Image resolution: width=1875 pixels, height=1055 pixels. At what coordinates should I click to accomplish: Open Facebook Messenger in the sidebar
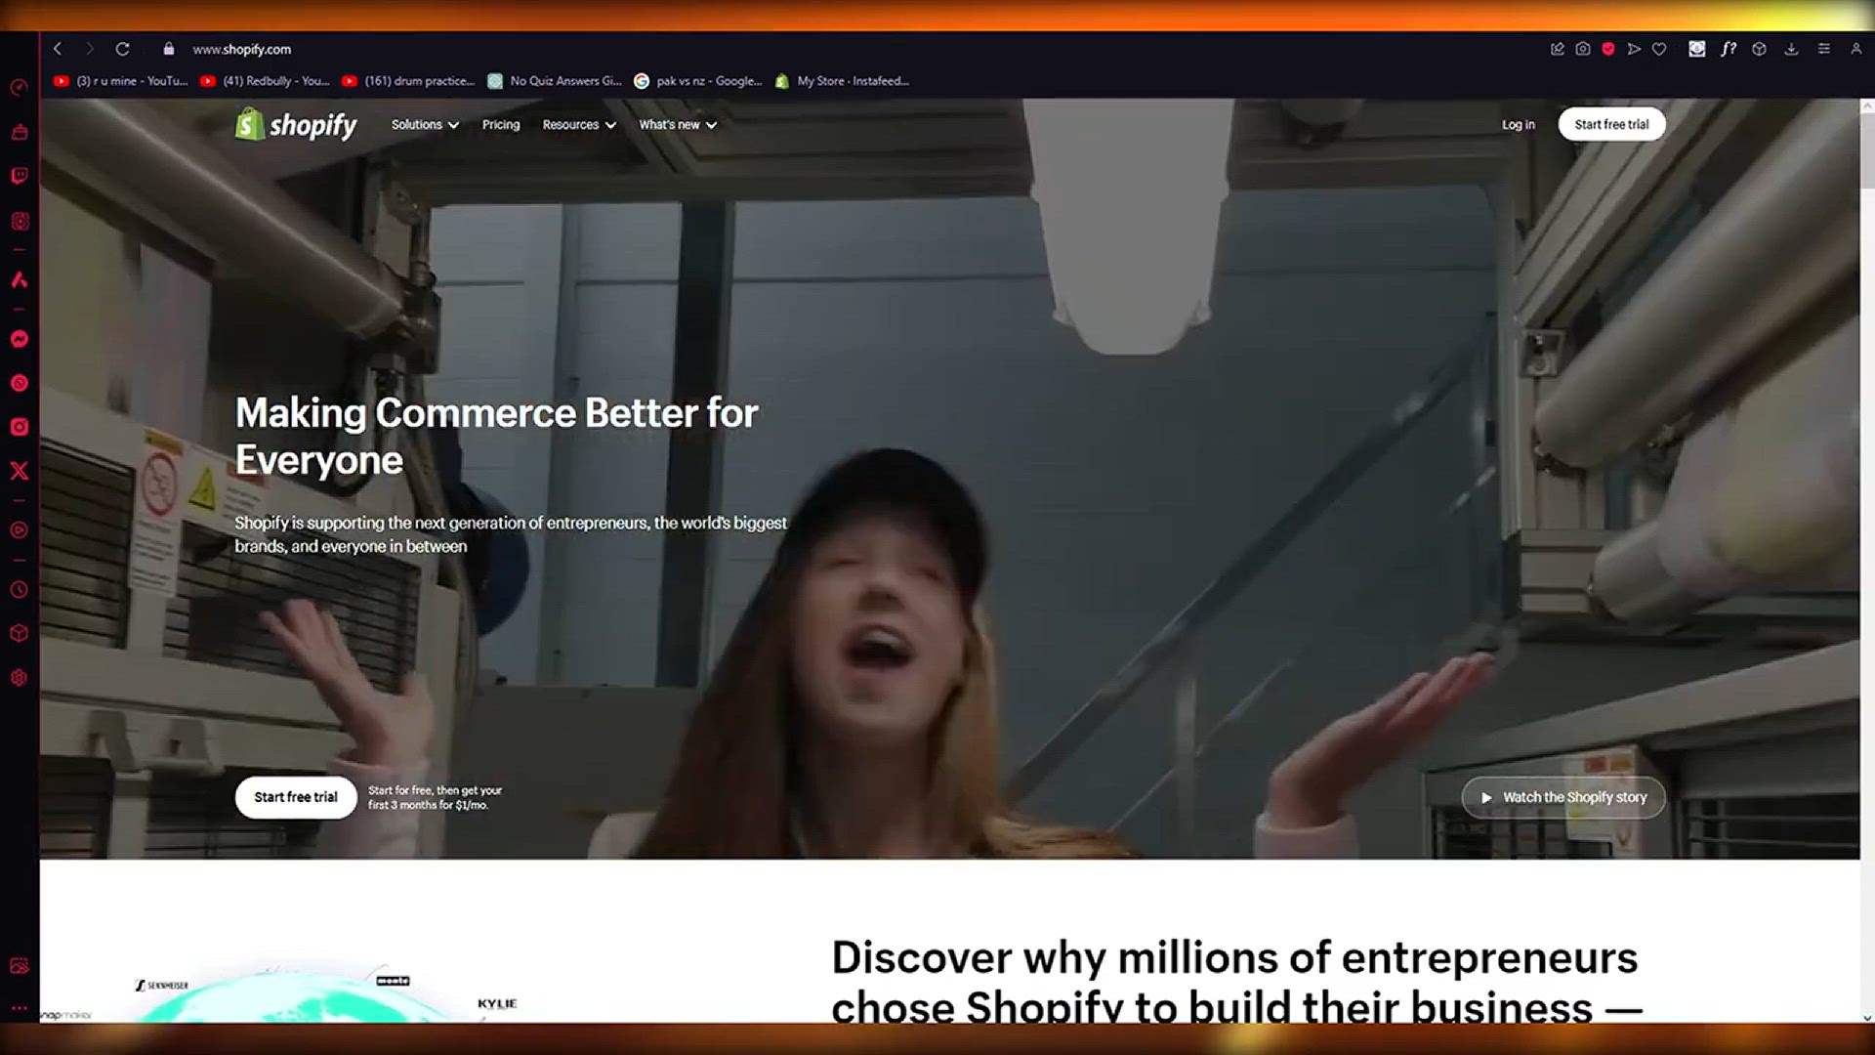point(19,339)
